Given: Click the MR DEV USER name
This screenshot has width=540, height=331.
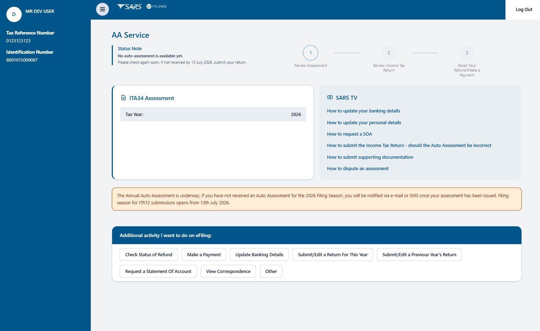Looking at the screenshot, I should pos(40,11).
